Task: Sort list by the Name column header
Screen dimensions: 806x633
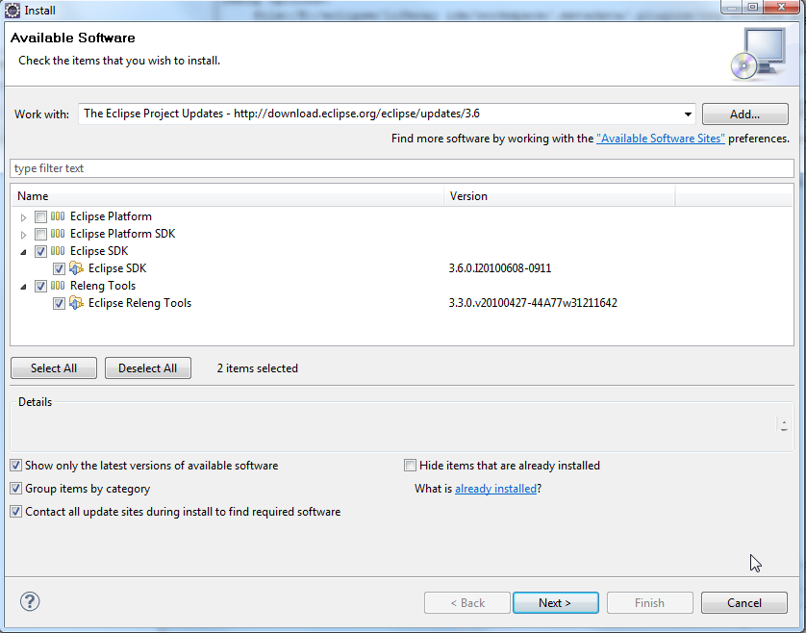Action: point(227,196)
